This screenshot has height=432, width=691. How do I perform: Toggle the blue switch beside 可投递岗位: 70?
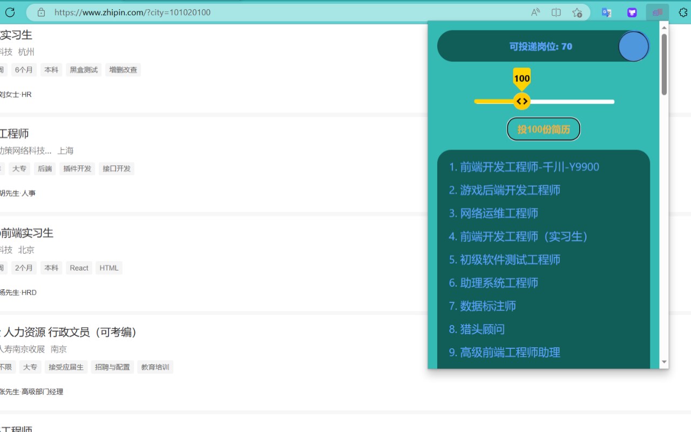coord(634,46)
